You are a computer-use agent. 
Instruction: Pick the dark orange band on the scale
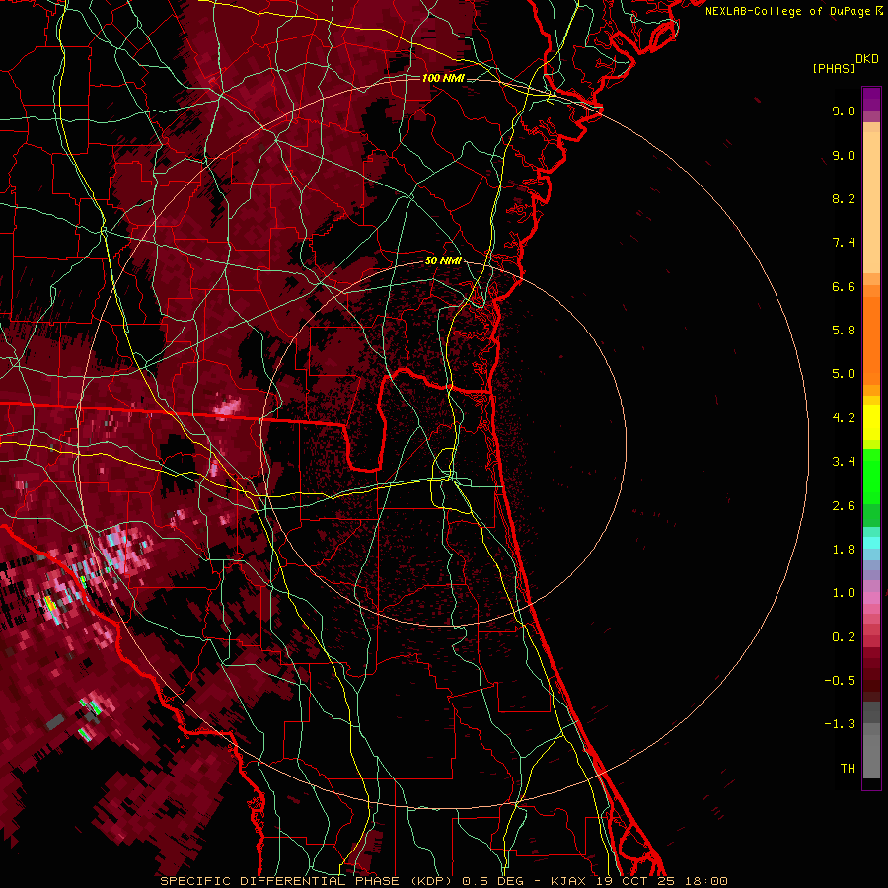[871, 341]
